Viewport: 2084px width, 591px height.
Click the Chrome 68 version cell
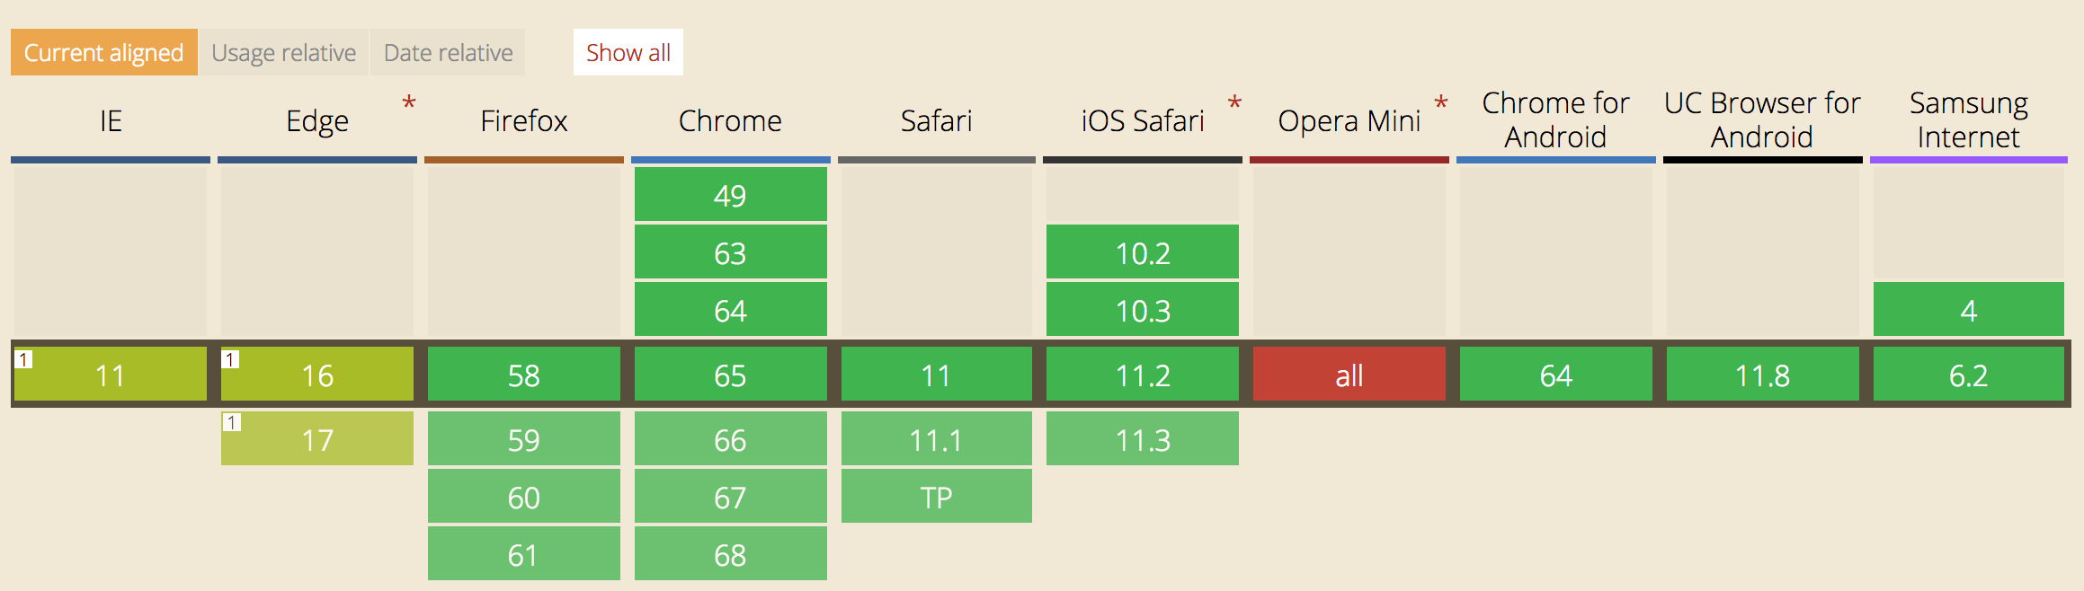tap(730, 553)
